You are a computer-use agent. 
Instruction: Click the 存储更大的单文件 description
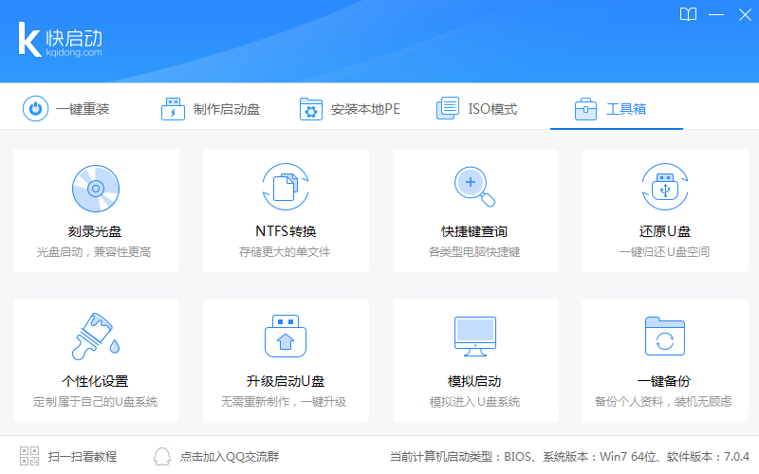coord(285,252)
